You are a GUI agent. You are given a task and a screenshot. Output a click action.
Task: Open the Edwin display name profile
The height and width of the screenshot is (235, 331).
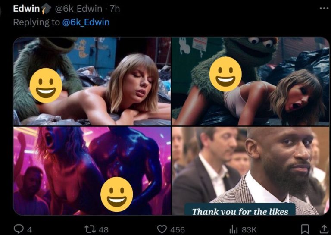pyautogui.click(x=27, y=9)
